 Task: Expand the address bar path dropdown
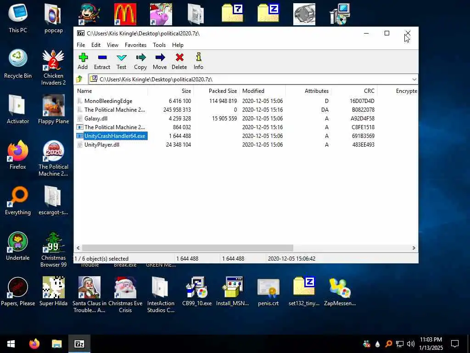coord(414,79)
